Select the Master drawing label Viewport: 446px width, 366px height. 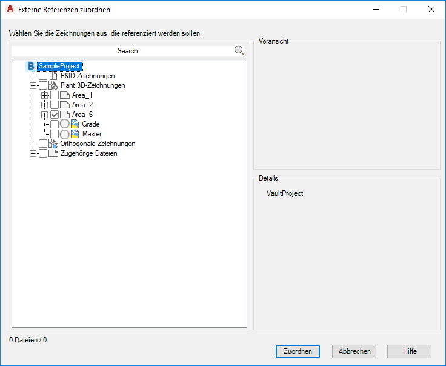click(92, 134)
